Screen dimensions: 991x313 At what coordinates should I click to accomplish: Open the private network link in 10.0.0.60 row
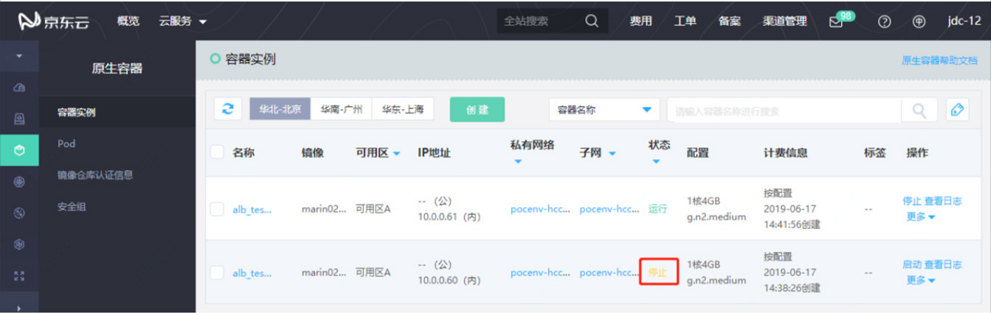[x=541, y=273]
